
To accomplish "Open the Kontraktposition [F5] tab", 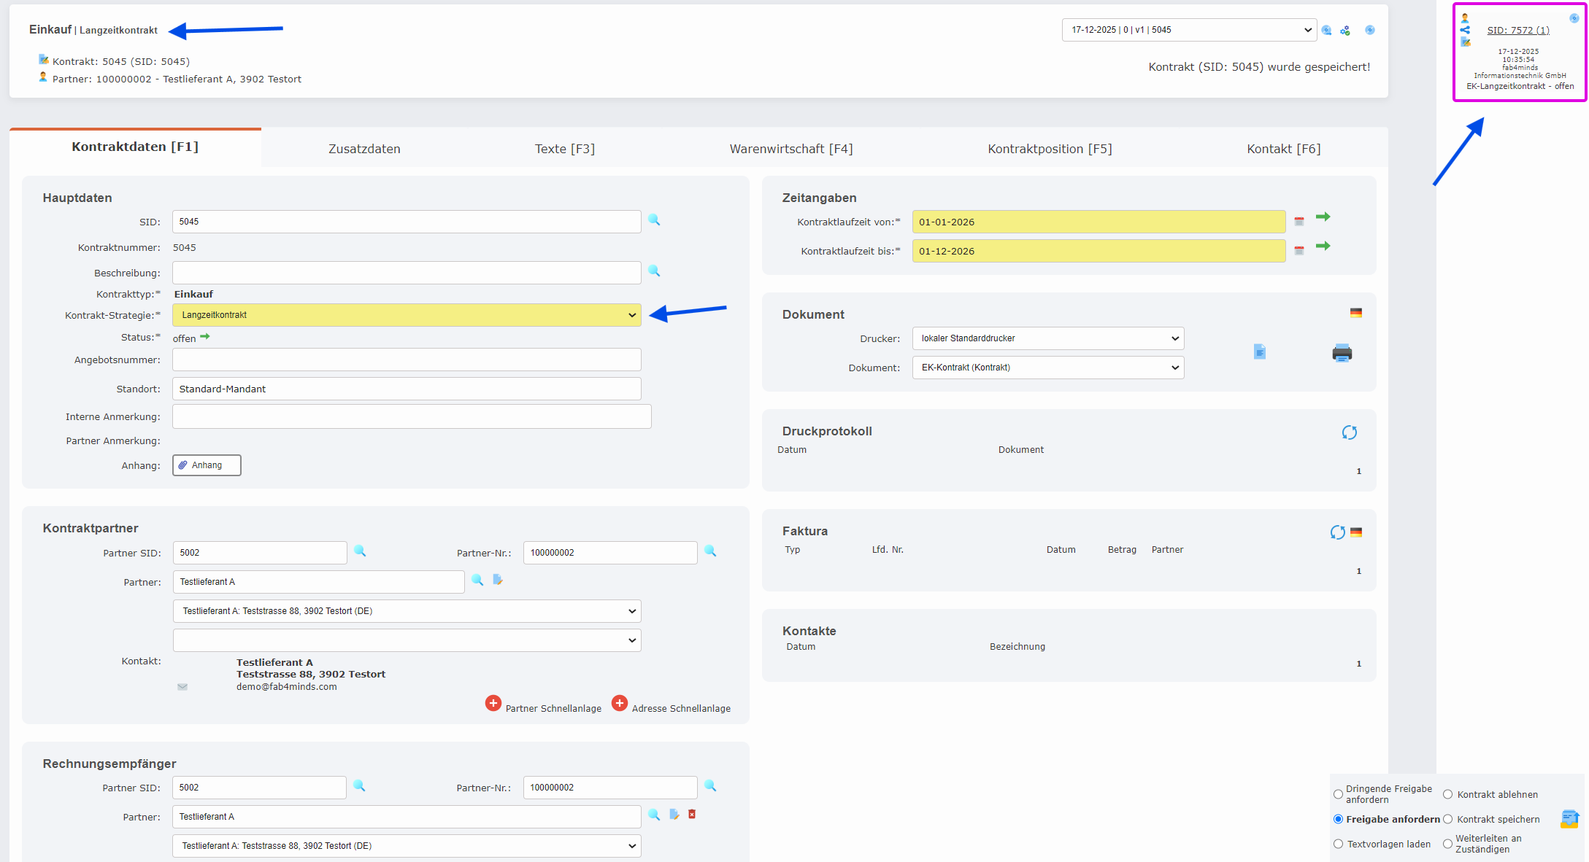I will tap(1049, 149).
